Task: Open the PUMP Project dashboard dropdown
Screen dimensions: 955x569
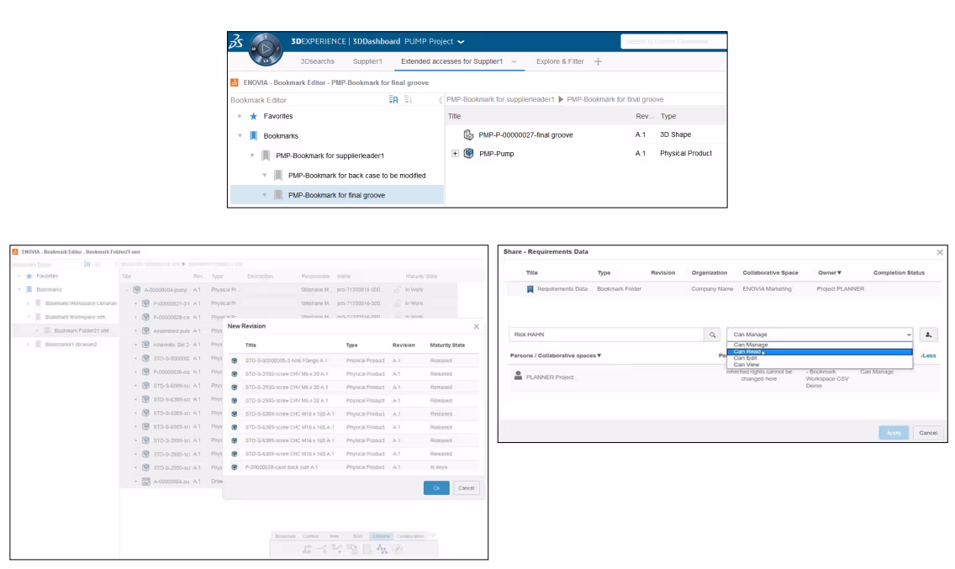Action: [x=461, y=41]
